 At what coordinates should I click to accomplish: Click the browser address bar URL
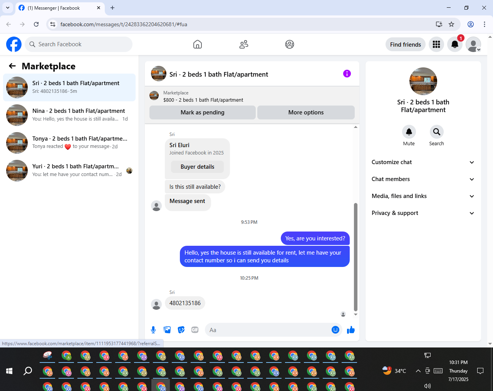pyautogui.click(x=124, y=24)
